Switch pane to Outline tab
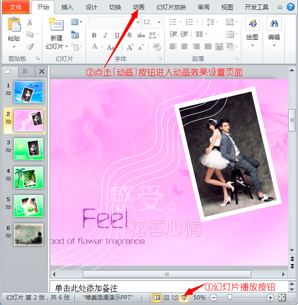This screenshot has width=298, height=305. coord(25,71)
